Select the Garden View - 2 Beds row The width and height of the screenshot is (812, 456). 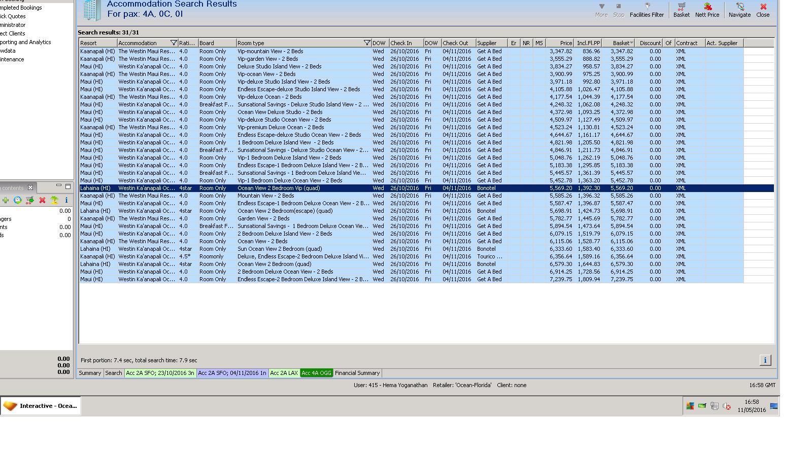426,218
